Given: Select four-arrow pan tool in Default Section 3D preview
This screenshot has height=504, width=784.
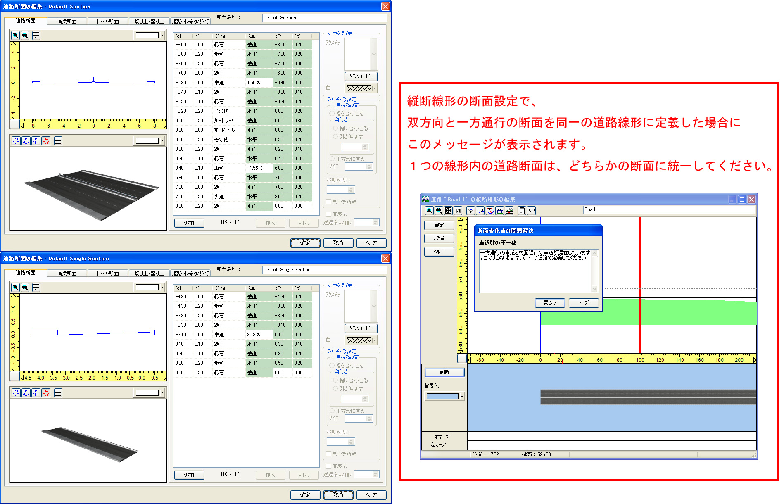Looking at the screenshot, I should 36,141.
